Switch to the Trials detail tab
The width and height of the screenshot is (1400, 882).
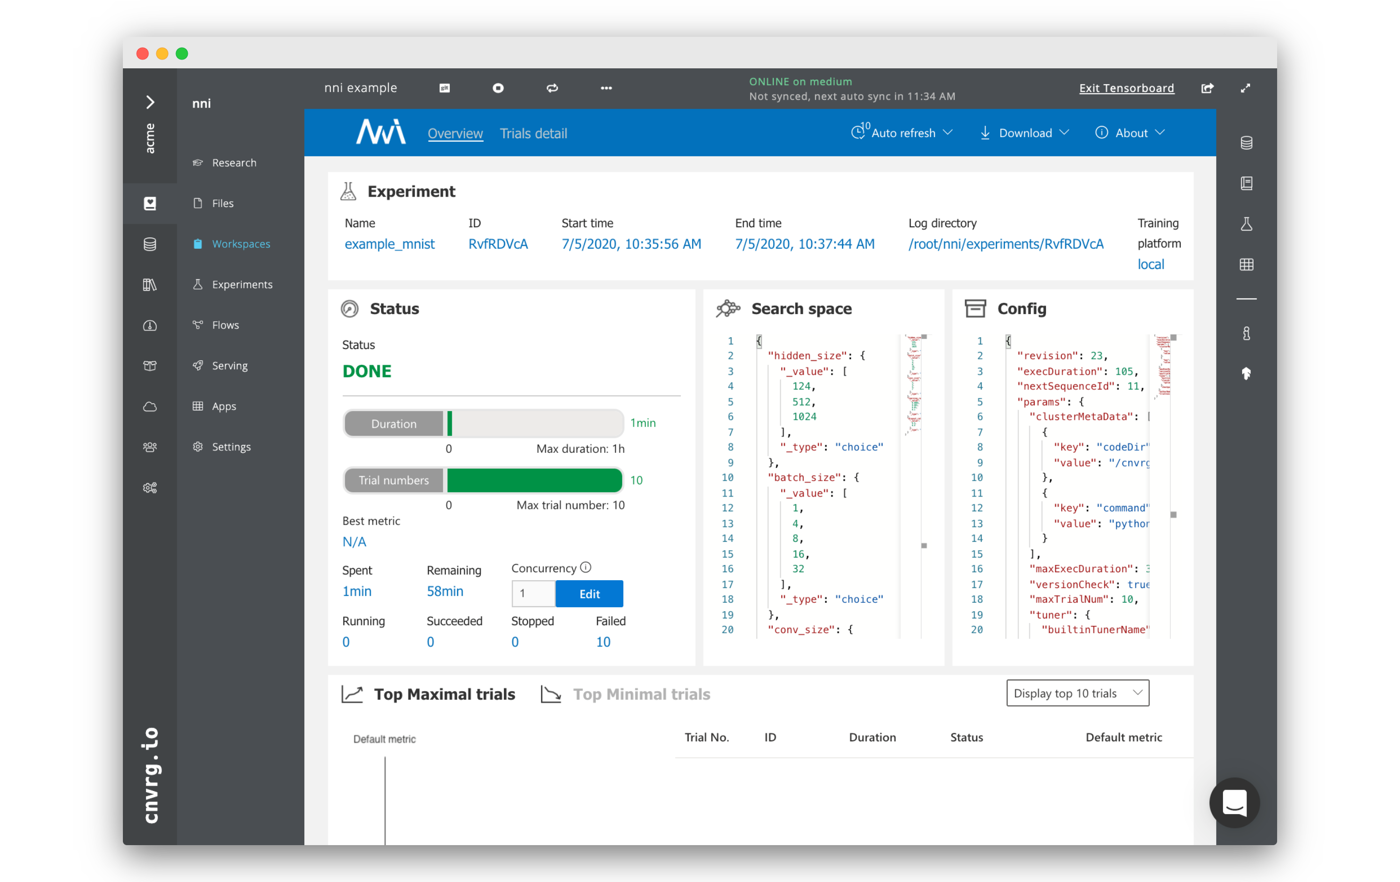533,133
